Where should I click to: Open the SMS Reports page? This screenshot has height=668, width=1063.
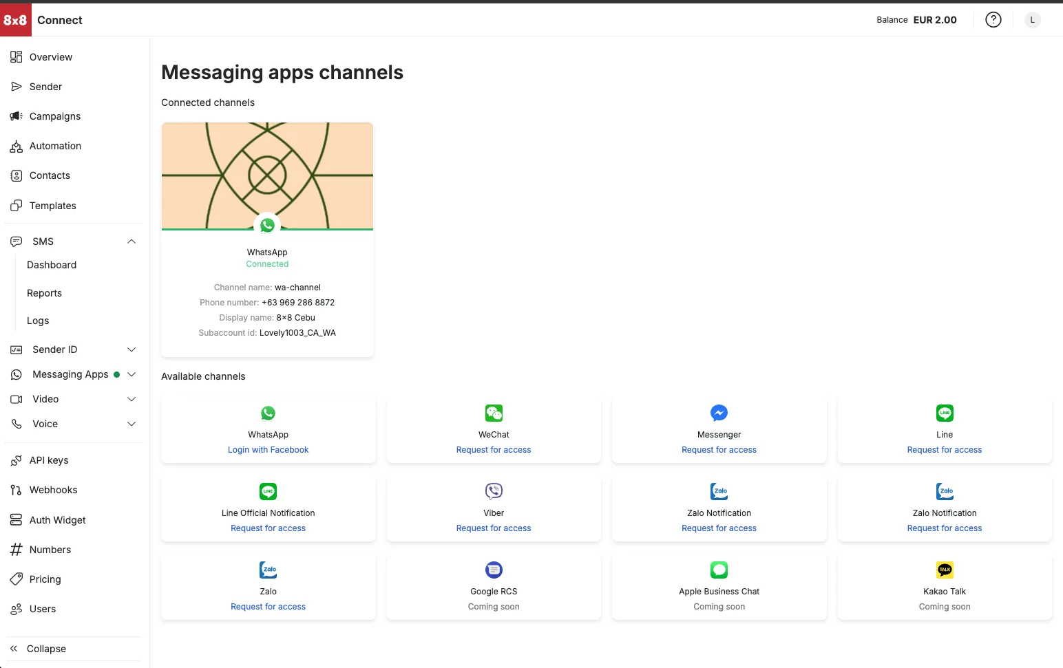(x=44, y=293)
